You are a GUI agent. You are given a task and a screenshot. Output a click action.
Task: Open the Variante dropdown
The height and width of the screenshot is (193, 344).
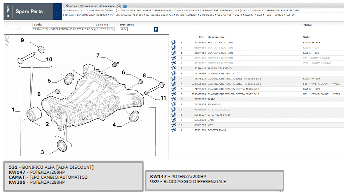105,29
